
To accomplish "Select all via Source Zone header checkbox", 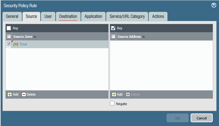I will 9,37.
